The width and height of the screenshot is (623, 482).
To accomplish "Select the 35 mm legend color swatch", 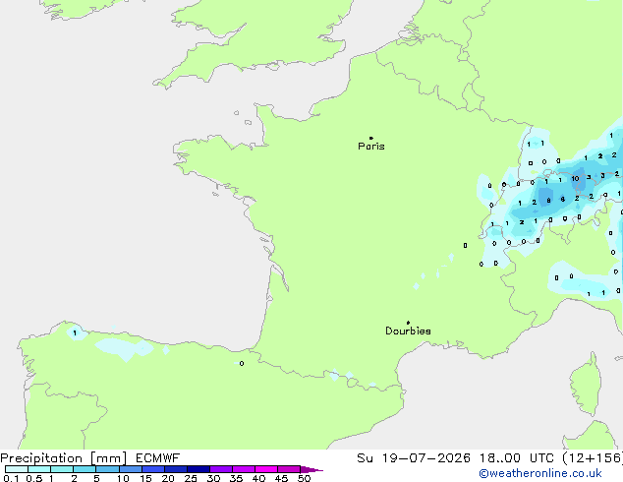I will 244,469.
